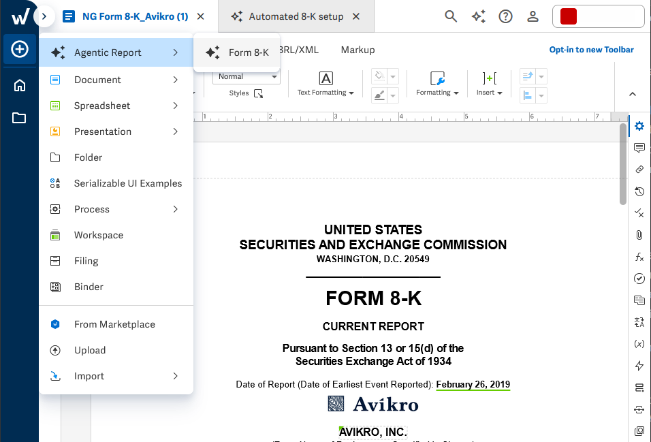Viewport: 651px width, 442px height.
Task: Open the attachments paperclip panel icon
Action: tap(639, 235)
